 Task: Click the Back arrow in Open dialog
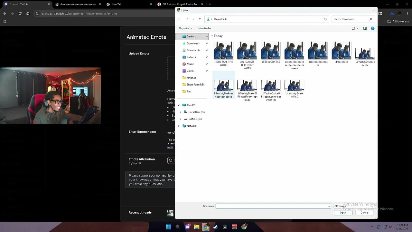tap(180, 19)
